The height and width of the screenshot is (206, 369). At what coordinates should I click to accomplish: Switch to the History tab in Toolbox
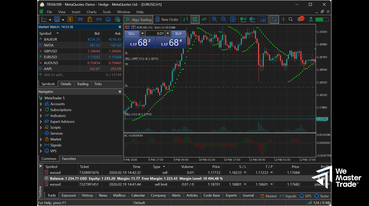click(87, 196)
